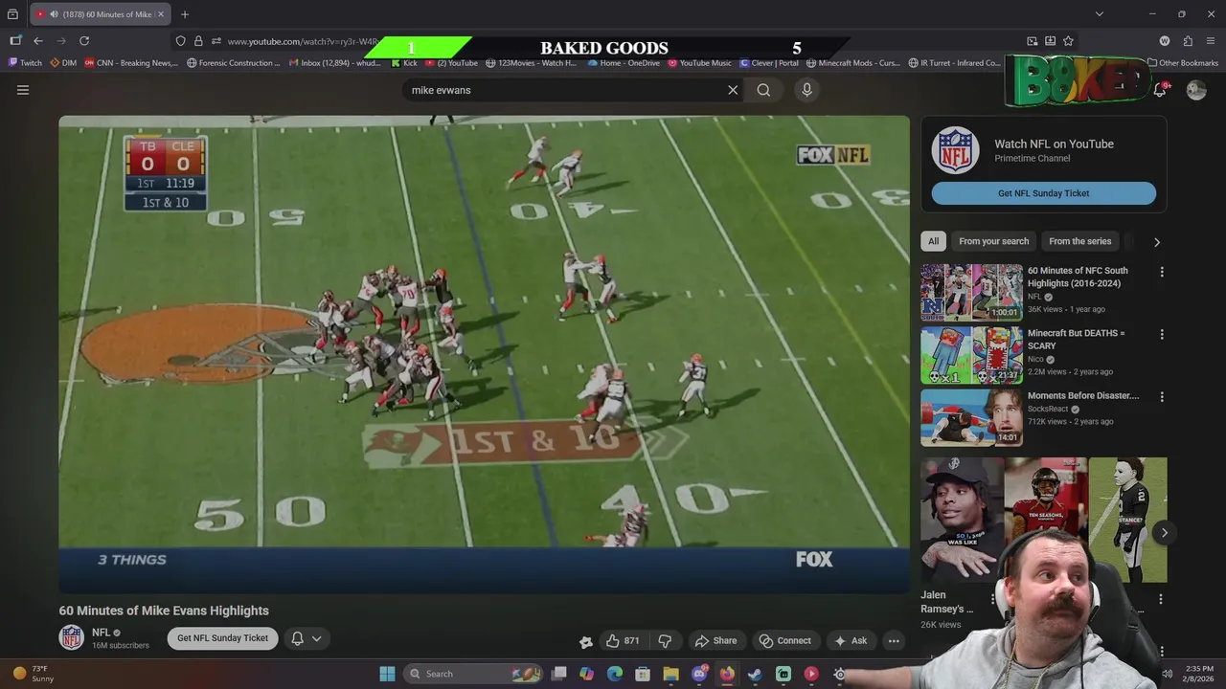Click the YouTube search magnifier button
This screenshot has width=1226, height=689.
pyautogui.click(x=763, y=90)
